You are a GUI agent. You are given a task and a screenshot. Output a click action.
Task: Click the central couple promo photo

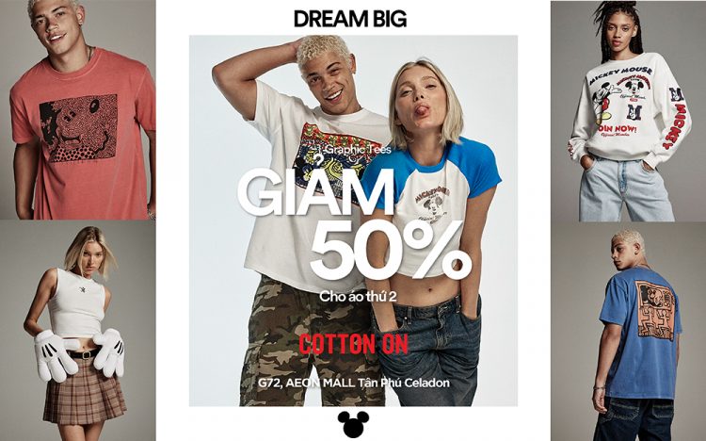tap(353, 220)
